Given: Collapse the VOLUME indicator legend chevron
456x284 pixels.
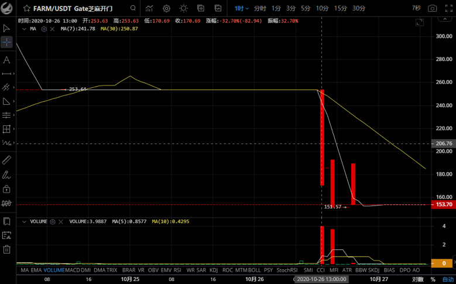Looking at the screenshot, I should coord(25,221).
